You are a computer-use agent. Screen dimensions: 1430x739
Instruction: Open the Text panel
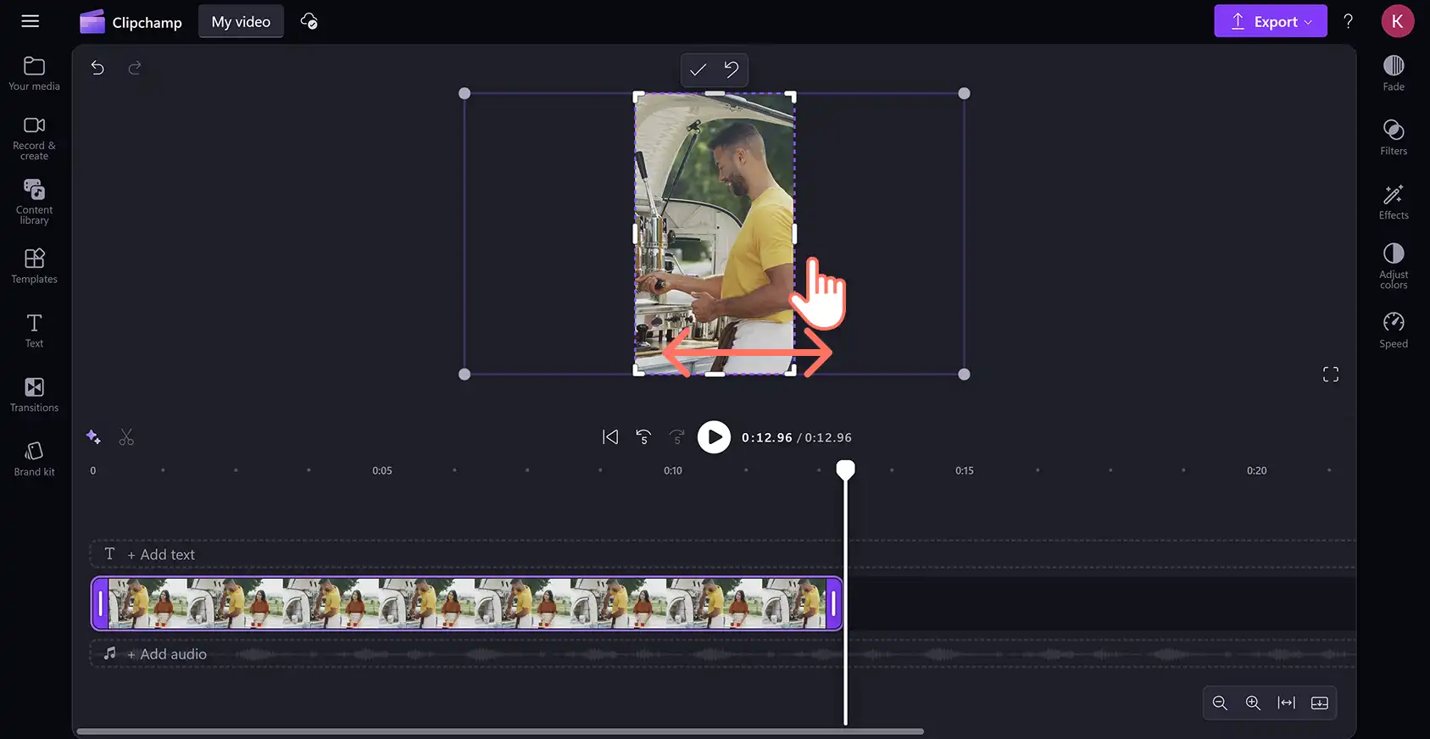[x=34, y=331]
